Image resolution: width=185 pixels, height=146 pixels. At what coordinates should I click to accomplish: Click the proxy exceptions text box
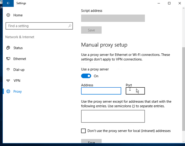click(x=113, y=116)
